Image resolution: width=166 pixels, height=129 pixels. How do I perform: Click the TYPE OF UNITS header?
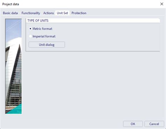(x=93, y=21)
